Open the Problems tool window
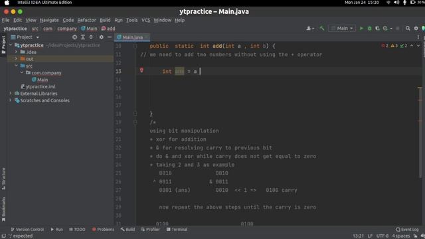The height and width of the screenshot is (239, 425). [103, 229]
